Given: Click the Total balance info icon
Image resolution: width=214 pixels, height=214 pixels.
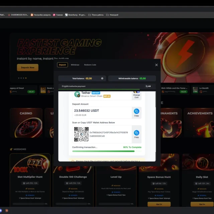Looking at the screenshot, I should (102, 78).
